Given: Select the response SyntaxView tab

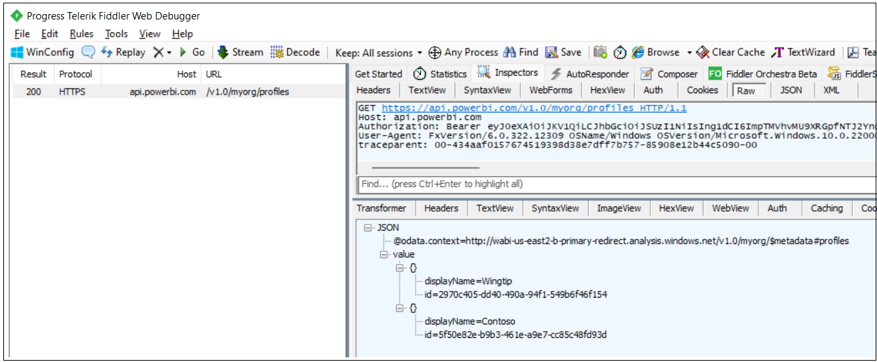Looking at the screenshot, I should tap(555, 208).
